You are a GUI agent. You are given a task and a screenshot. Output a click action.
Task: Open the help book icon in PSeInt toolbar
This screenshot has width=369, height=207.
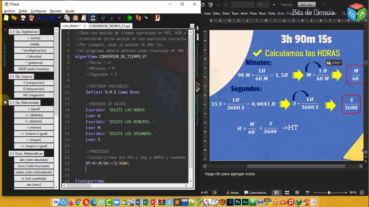pos(157,18)
